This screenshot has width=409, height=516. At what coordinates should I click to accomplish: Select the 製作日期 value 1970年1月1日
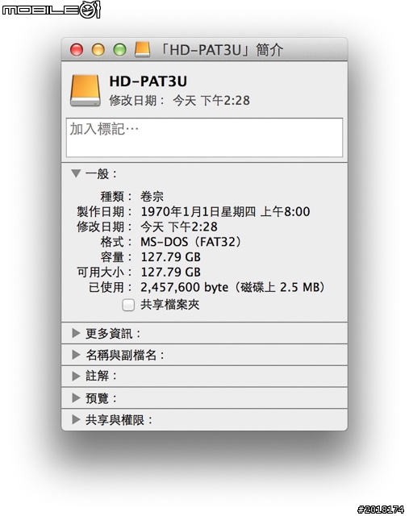click(225, 211)
